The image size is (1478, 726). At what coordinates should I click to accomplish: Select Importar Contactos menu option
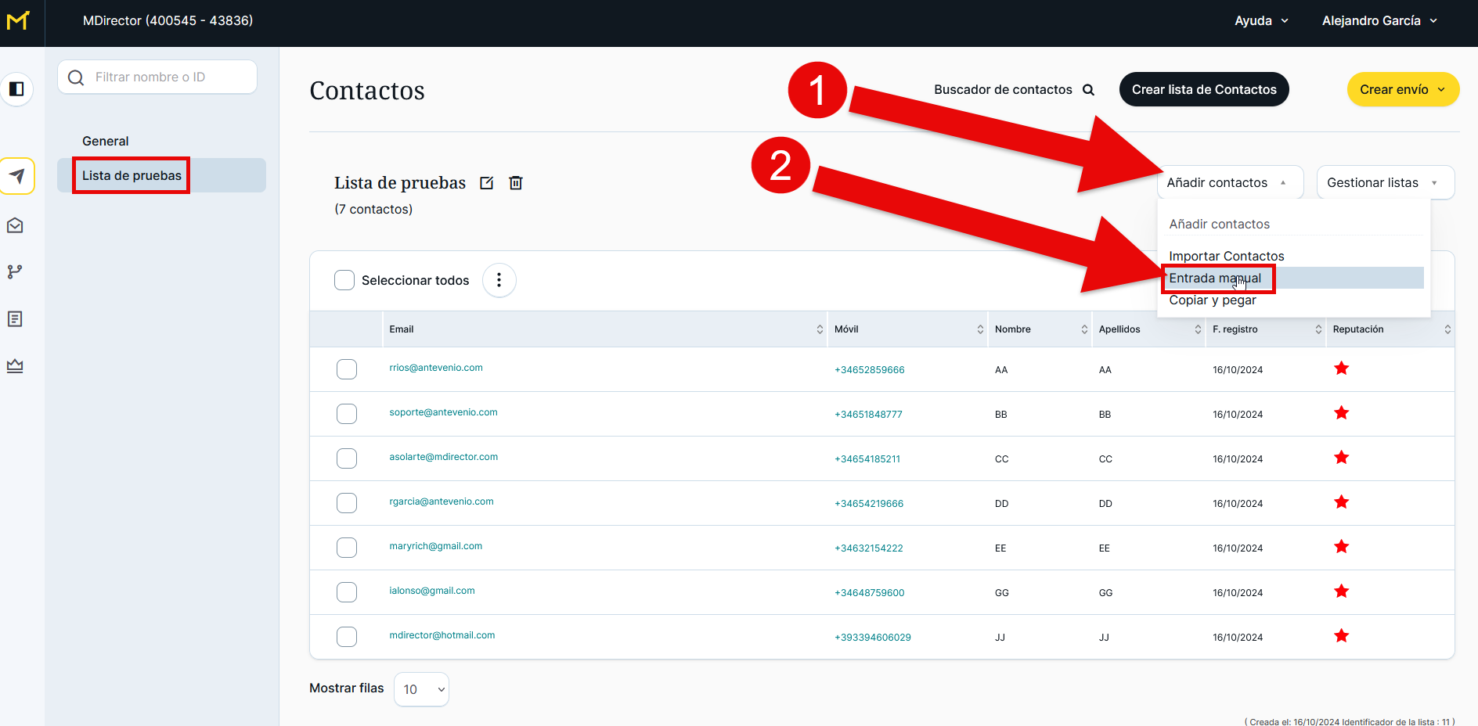(1226, 256)
